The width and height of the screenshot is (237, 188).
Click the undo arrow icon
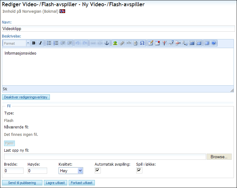point(78,43)
